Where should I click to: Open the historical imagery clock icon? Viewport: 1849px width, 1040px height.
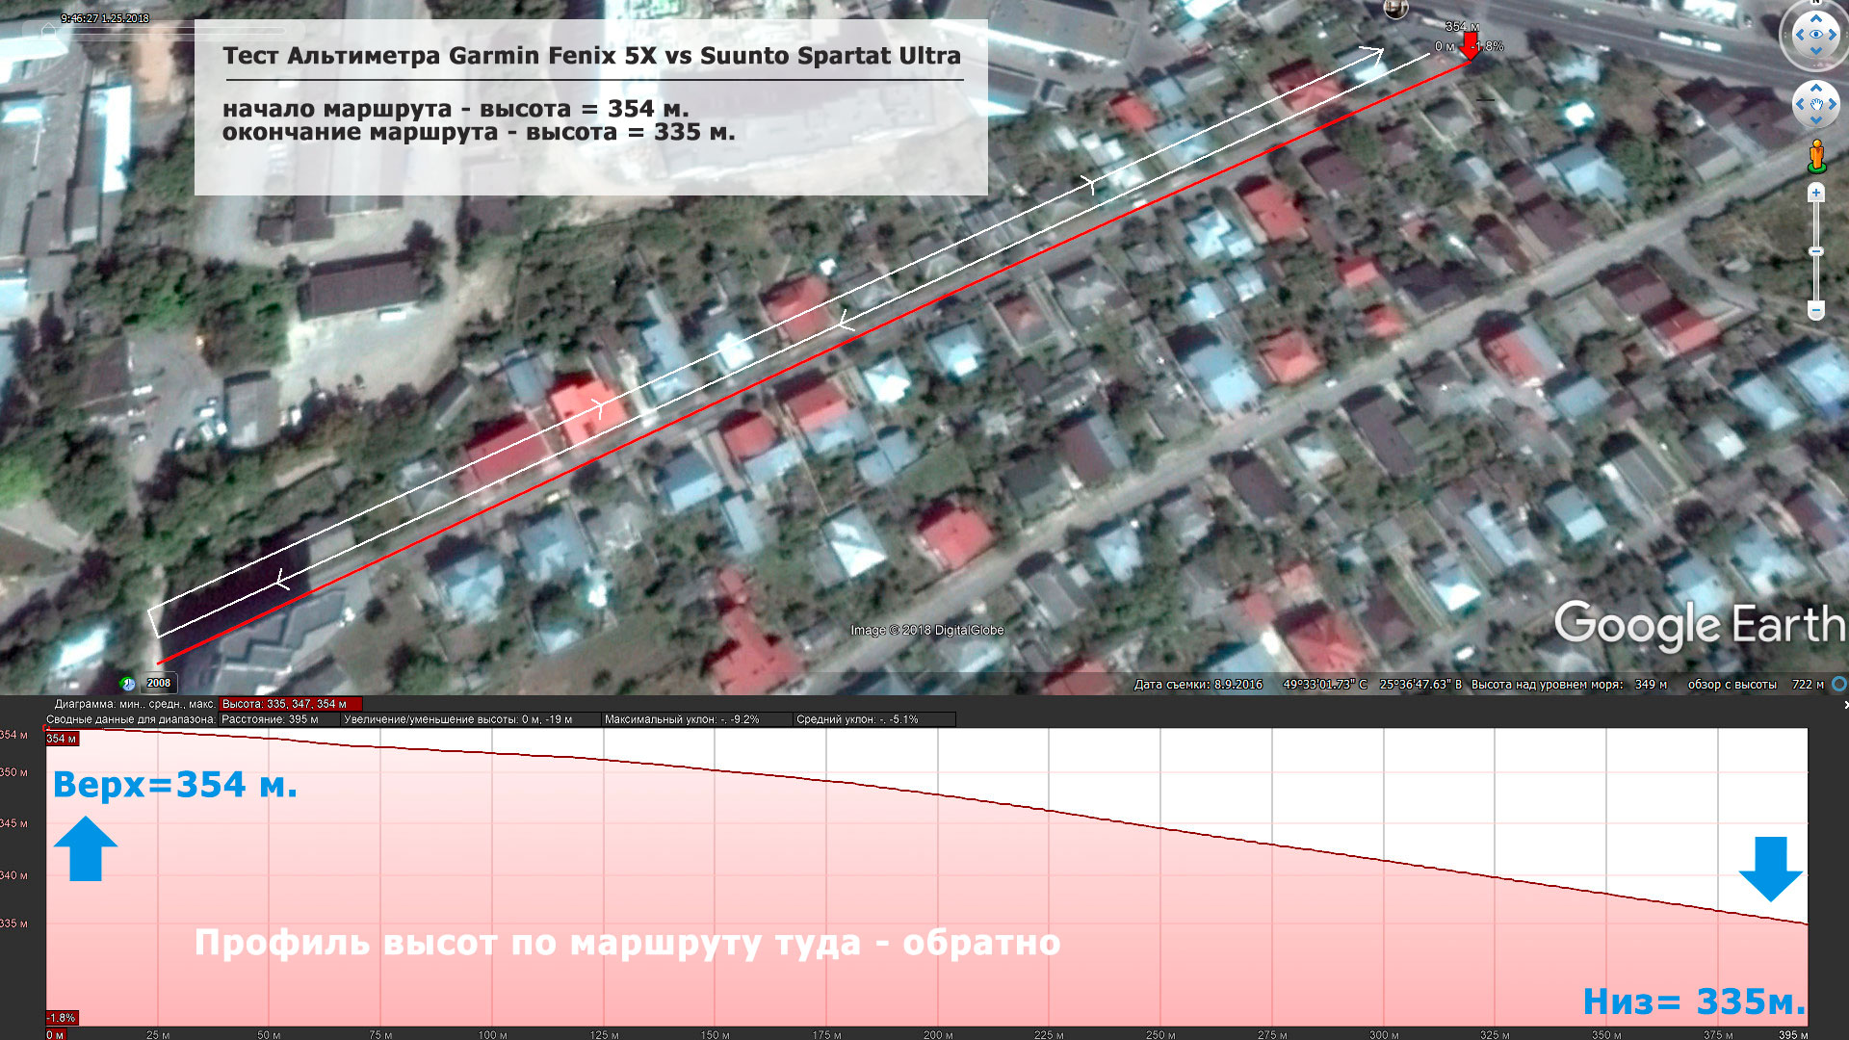tap(128, 684)
